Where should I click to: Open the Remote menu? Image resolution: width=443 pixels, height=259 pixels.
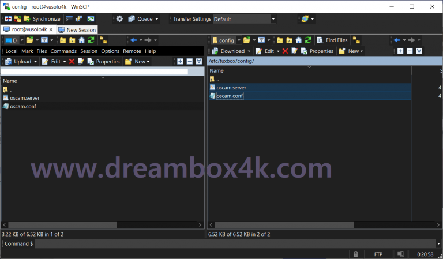(x=132, y=51)
